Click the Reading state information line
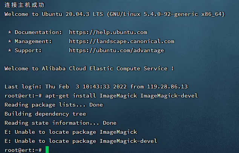 (x=61, y=123)
